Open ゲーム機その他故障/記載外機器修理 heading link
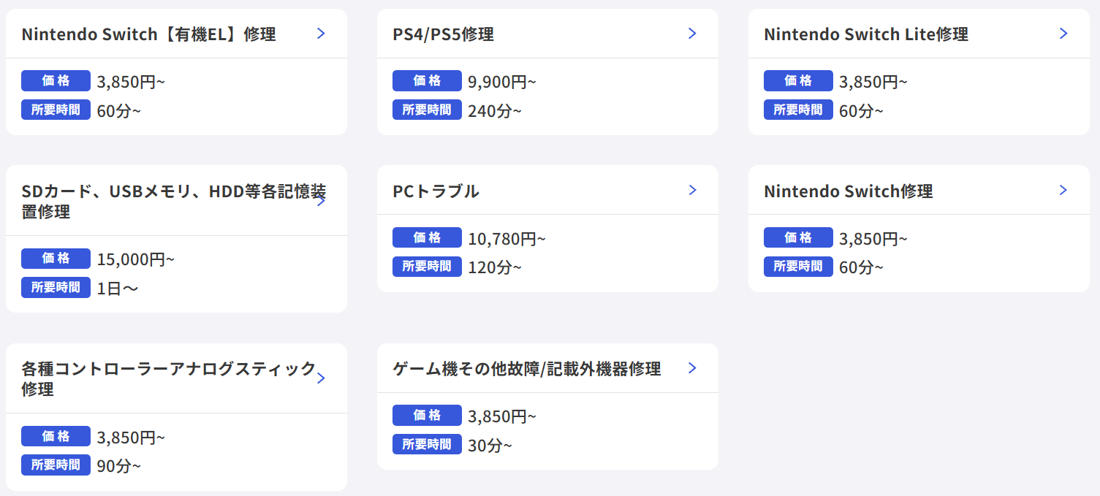 tap(526, 369)
